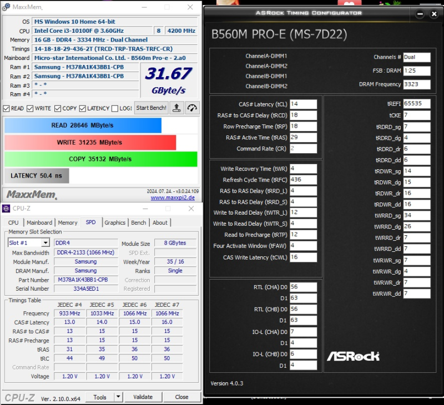Click the Start Bench! button

[151, 108]
